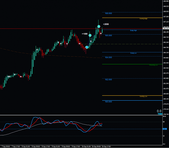
Task: Click the 8 Sep 01:00 time label
Action: (x=26, y=147)
